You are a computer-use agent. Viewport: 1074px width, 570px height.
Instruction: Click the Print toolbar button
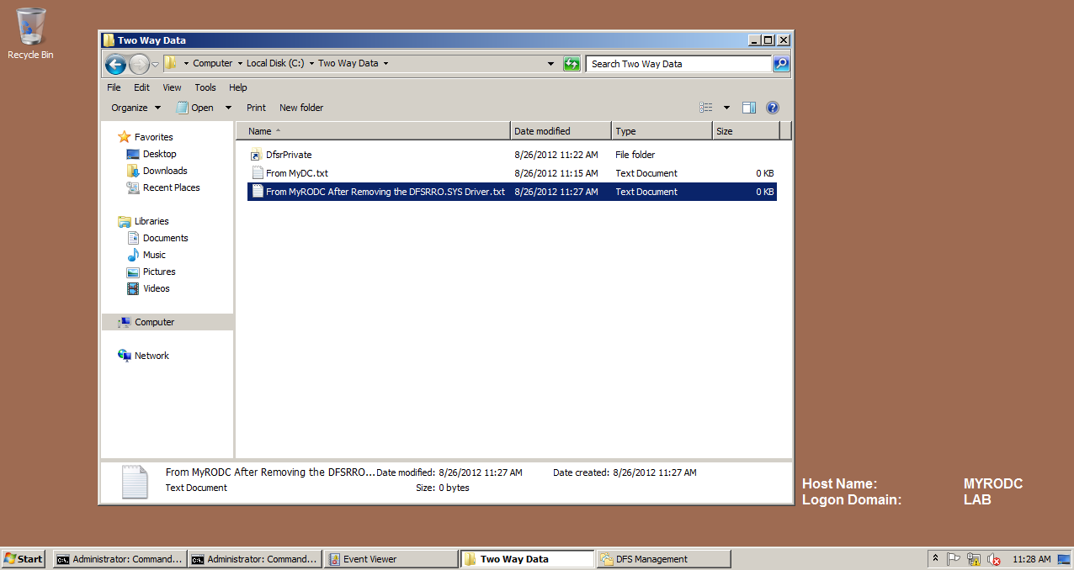[x=256, y=108]
